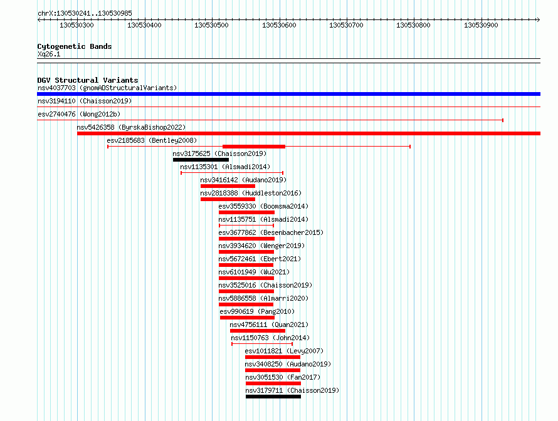Click ruler position 130530900
The height and width of the screenshot is (421, 558).
click(x=481, y=25)
